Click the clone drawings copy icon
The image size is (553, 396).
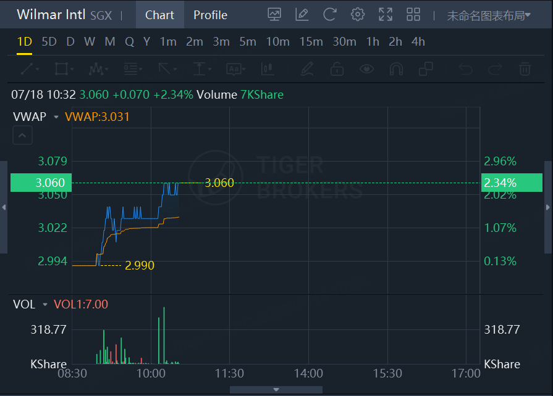426,69
